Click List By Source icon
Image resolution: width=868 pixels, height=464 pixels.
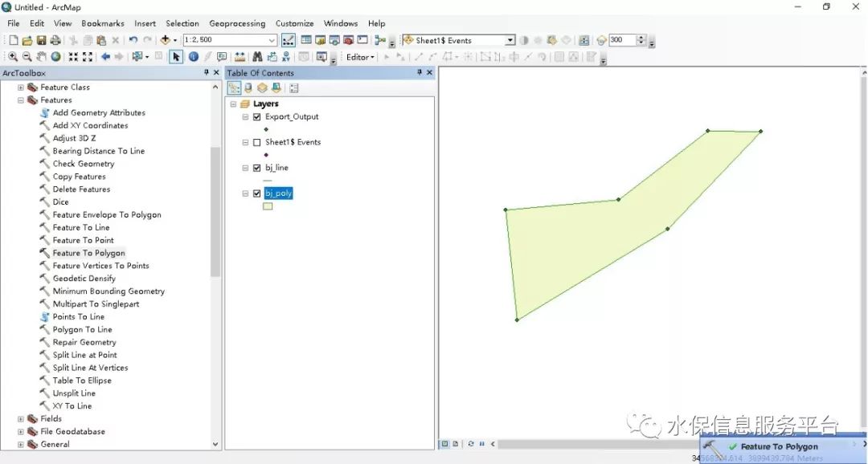point(248,88)
